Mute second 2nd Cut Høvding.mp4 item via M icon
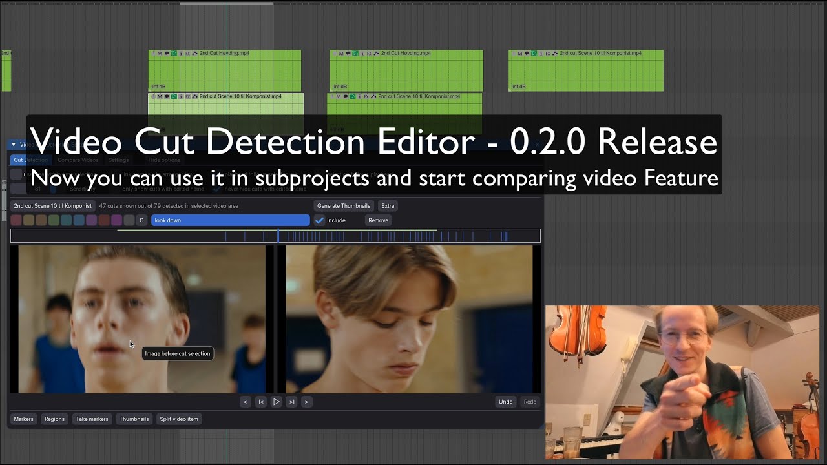Image resolution: width=827 pixels, height=465 pixels. [x=341, y=54]
